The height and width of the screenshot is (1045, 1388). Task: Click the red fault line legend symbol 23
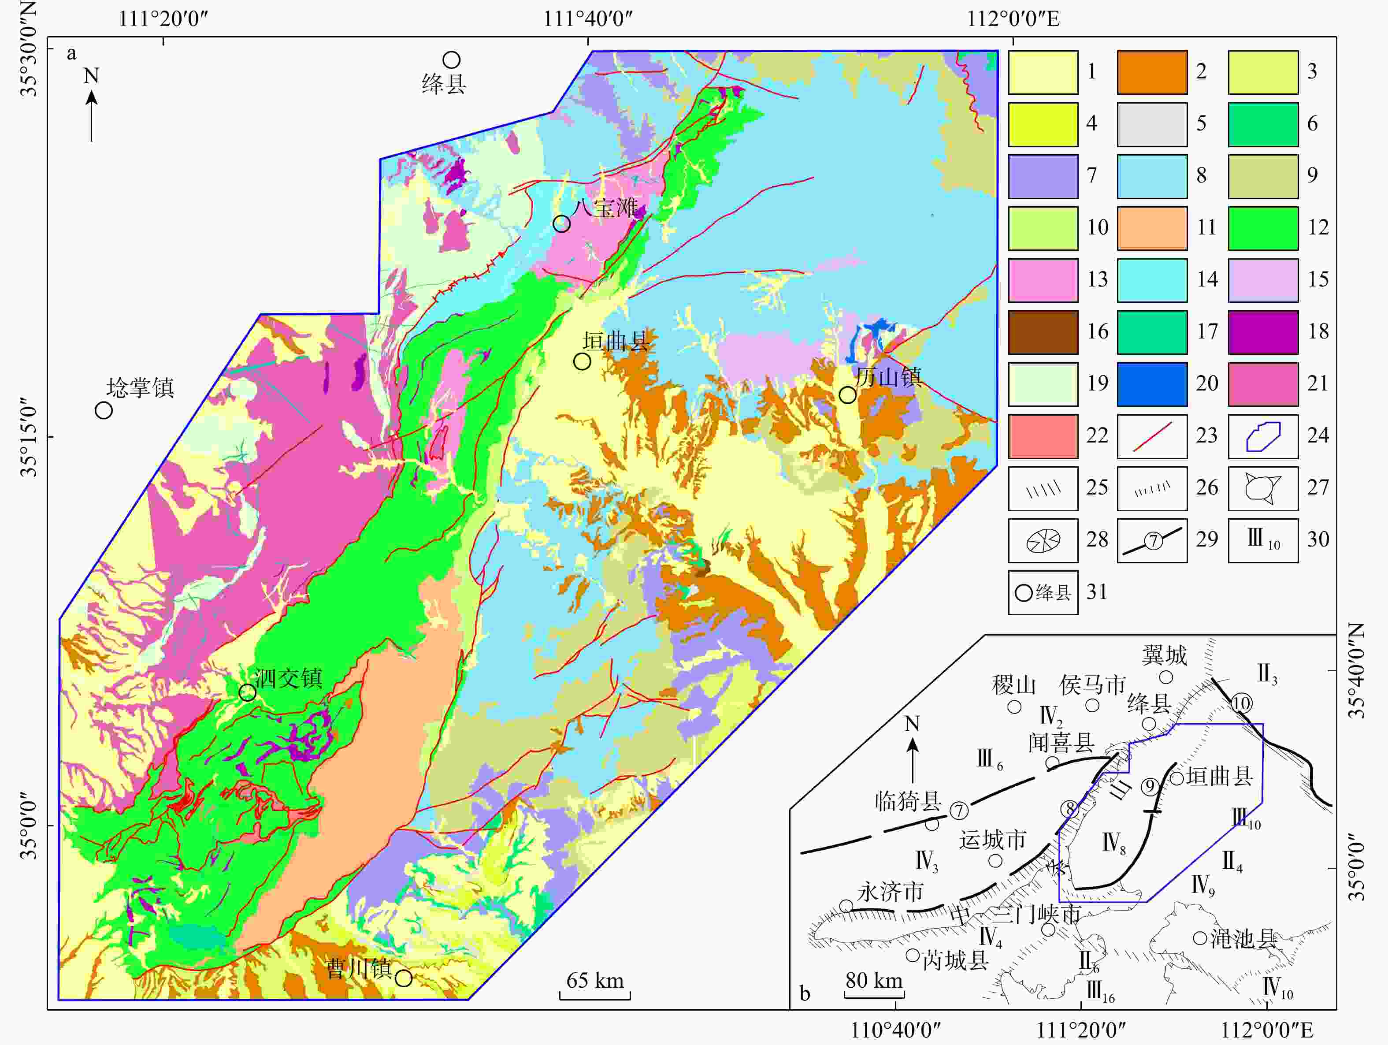point(1152,436)
